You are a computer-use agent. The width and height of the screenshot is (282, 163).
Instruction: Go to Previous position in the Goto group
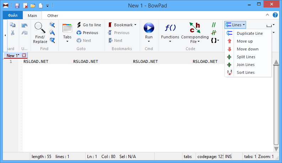click(87, 33)
